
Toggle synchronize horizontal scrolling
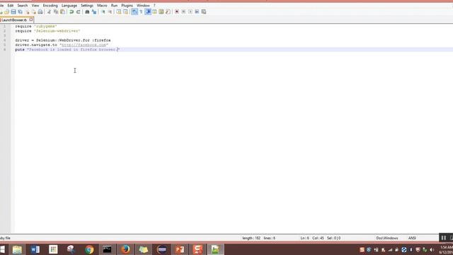[x=125, y=12]
